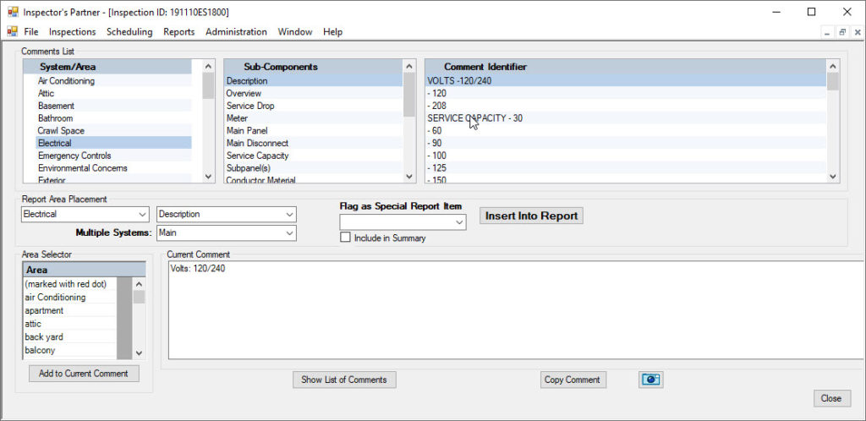This screenshot has width=866, height=421.
Task: Click the Insert Into Report button
Action: click(531, 216)
